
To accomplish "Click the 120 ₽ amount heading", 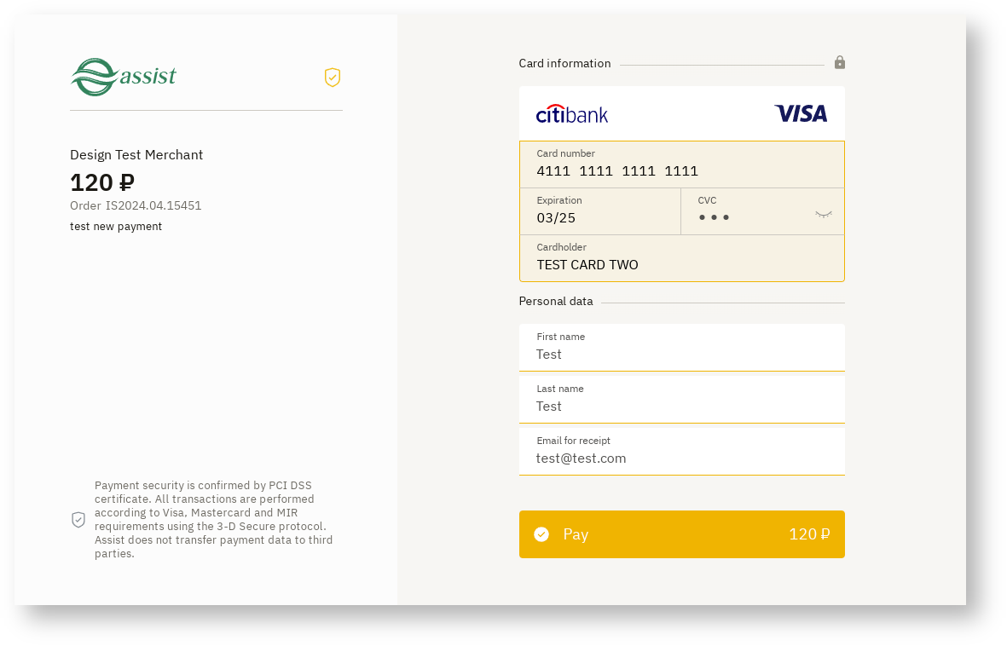I will (x=102, y=182).
